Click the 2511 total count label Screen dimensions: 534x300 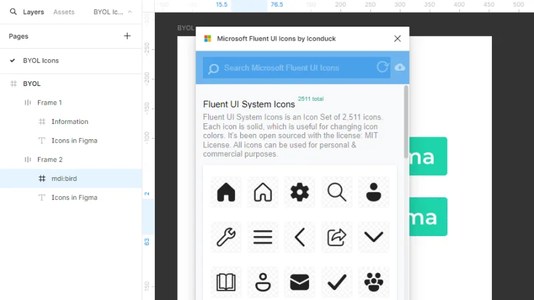[x=310, y=99]
